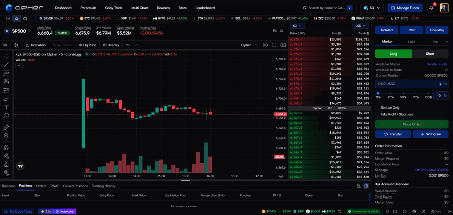Click the Manage Funds button
Viewport: 453px width, 215px height.
point(405,8)
